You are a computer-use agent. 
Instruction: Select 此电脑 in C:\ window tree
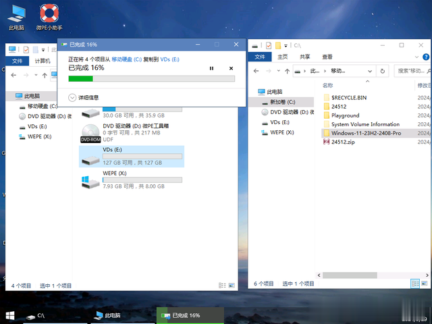(270, 92)
